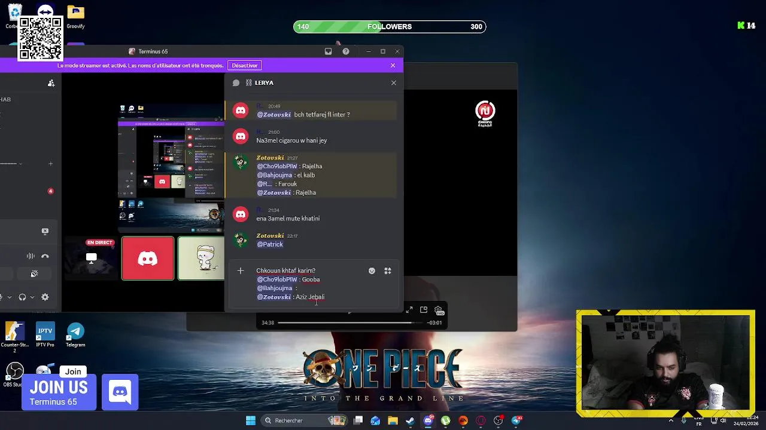The image size is (766, 430).
Task: Seek the video player progress bar
Action: point(351,323)
